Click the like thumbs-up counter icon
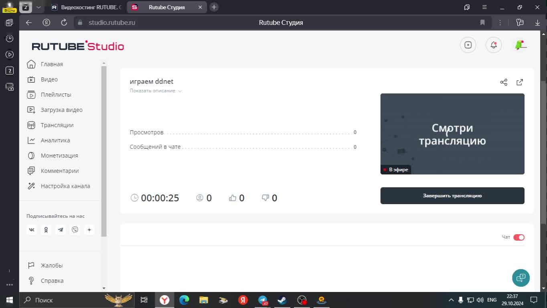Viewport: 547px width, 308px height. (233, 198)
